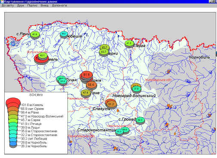
Task: Click the red 101.8 Ковель legend disc
Action: pyautogui.click(x=13, y=102)
